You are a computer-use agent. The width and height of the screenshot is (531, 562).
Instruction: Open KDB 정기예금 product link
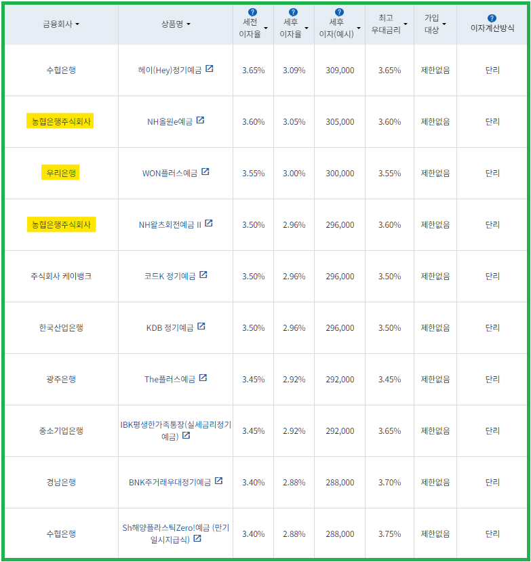(x=170, y=328)
